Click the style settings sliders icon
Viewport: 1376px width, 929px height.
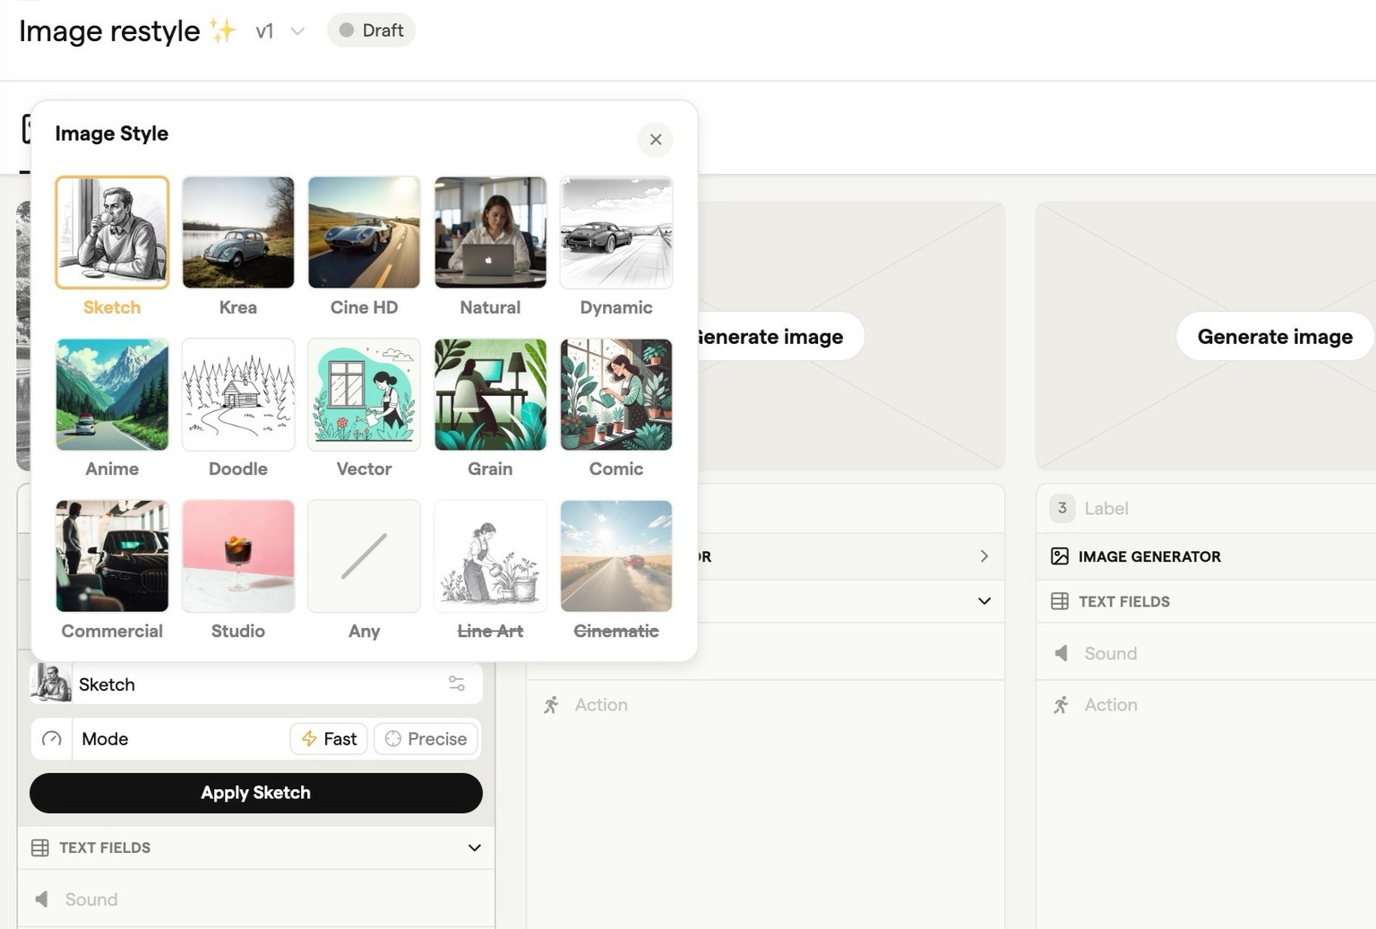pos(457,684)
